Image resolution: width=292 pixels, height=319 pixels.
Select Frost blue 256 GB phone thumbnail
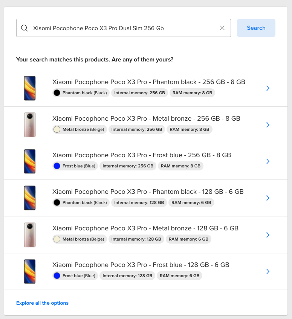(30, 161)
